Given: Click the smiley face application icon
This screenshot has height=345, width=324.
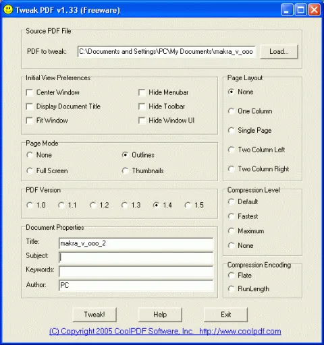Looking at the screenshot, I should pyautogui.click(x=8, y=9).
